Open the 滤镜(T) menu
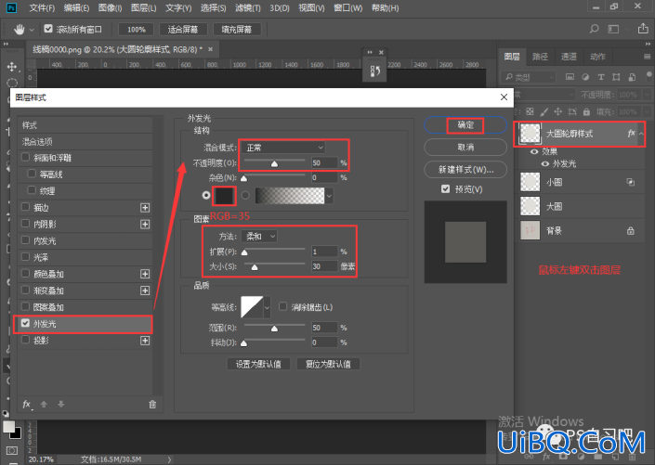Viewport: 655px width, 465px height. [x=248, y=8]
